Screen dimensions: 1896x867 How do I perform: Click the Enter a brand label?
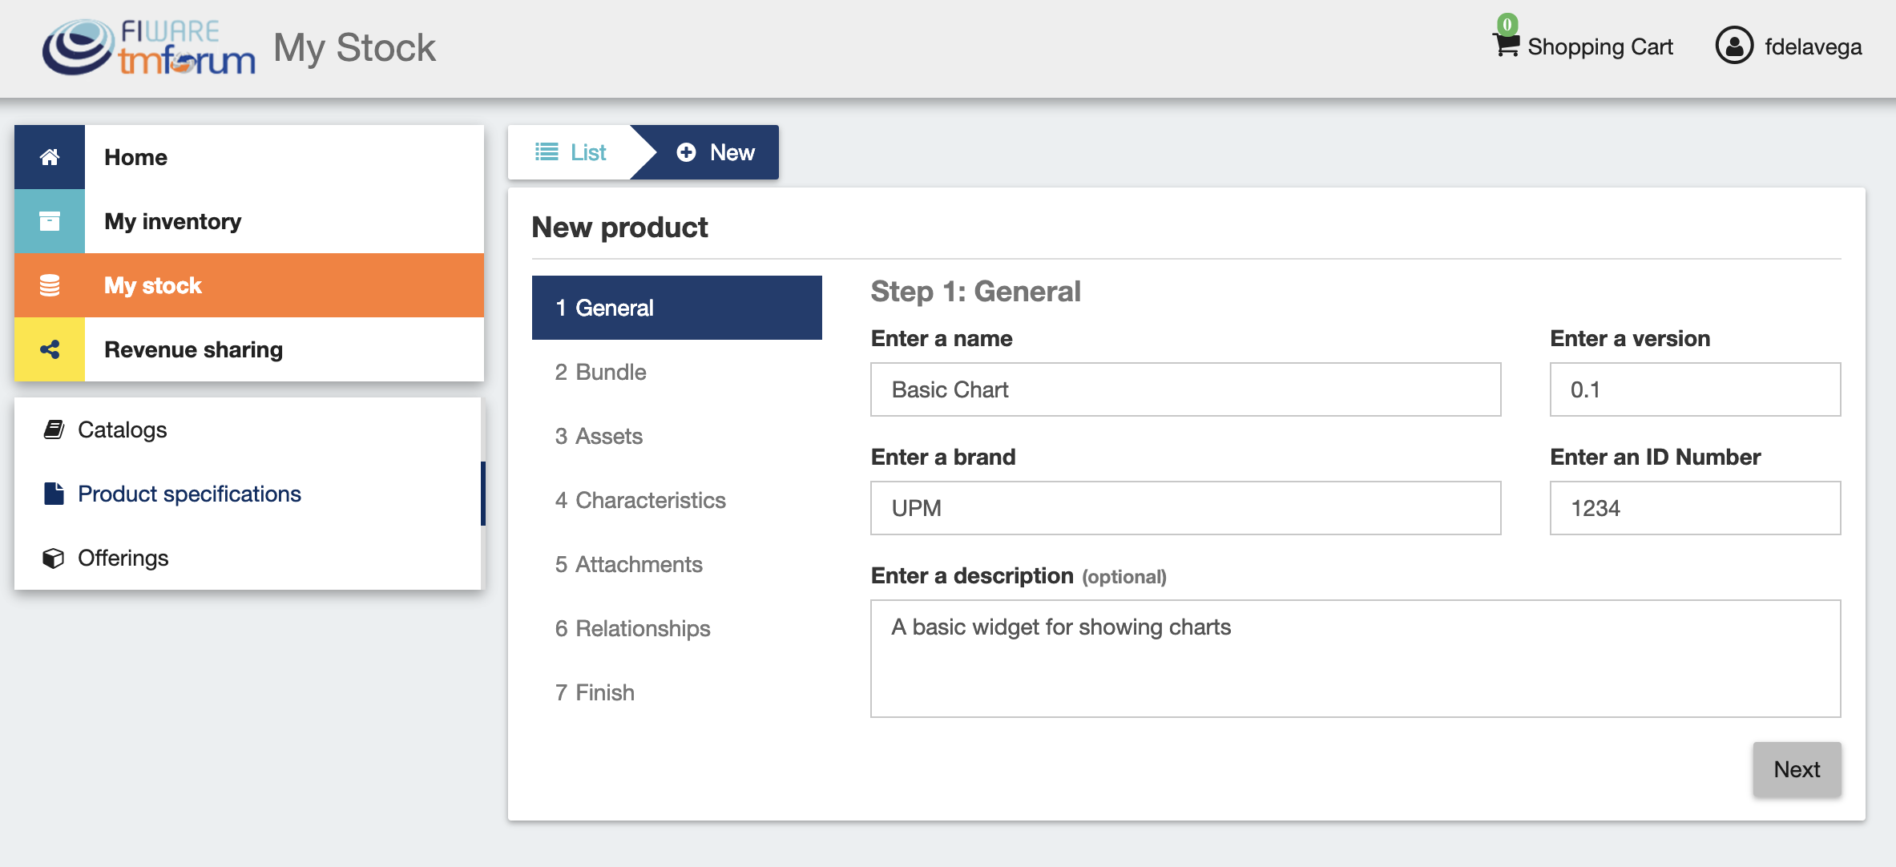pos(943,457)
